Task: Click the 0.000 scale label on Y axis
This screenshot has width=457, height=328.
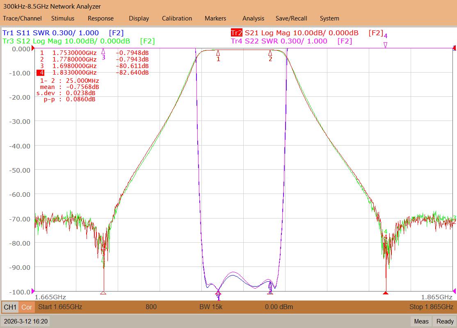Action: point(21,49)
